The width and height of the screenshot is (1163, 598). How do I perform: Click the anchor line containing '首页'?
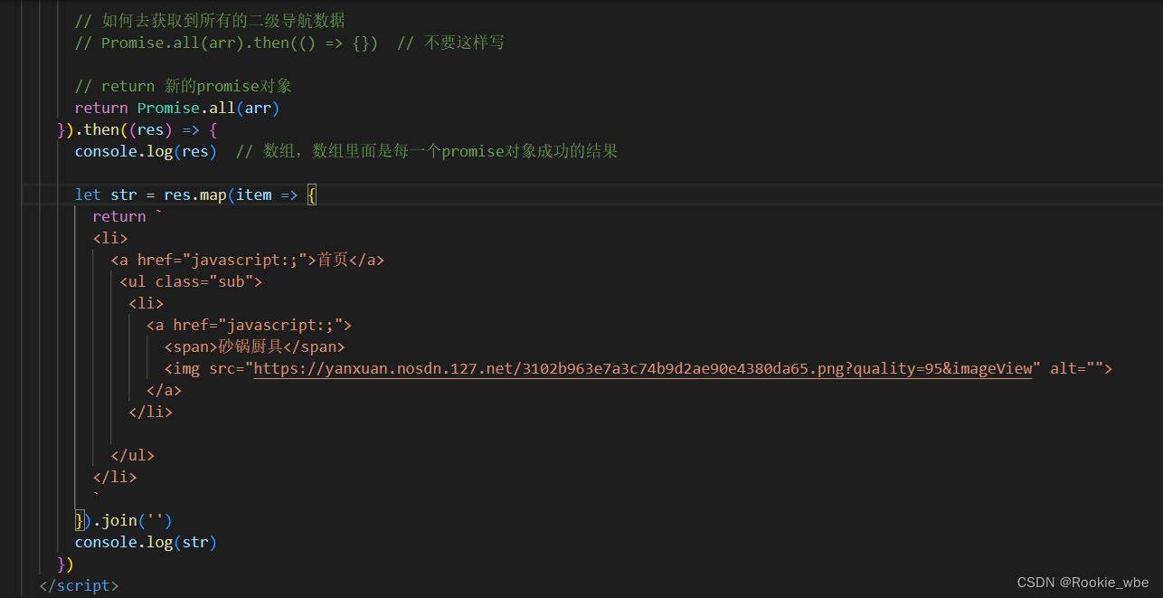point(248,260)
